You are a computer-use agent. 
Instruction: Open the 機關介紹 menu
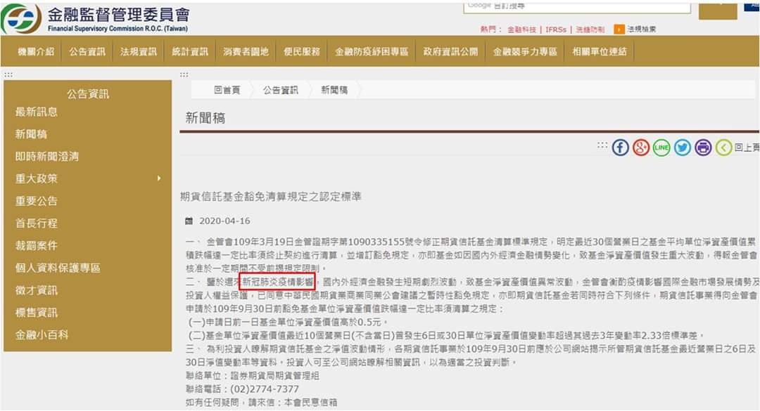pyautogui.click(x=36, y=51)
